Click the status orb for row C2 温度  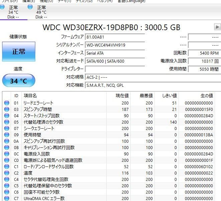pos(7,173)
